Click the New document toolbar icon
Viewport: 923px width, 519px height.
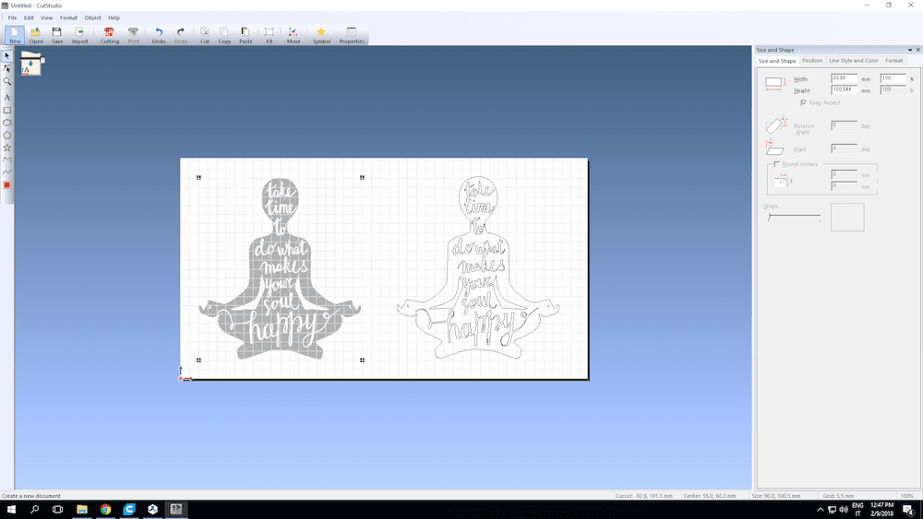[x=15, y=35]
